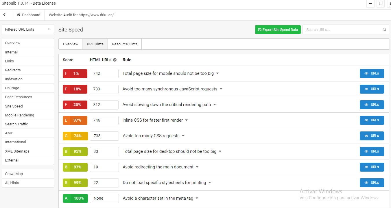The image size is (391, 208).
Task: Go to Dashboard
Action: coord(28,15)
